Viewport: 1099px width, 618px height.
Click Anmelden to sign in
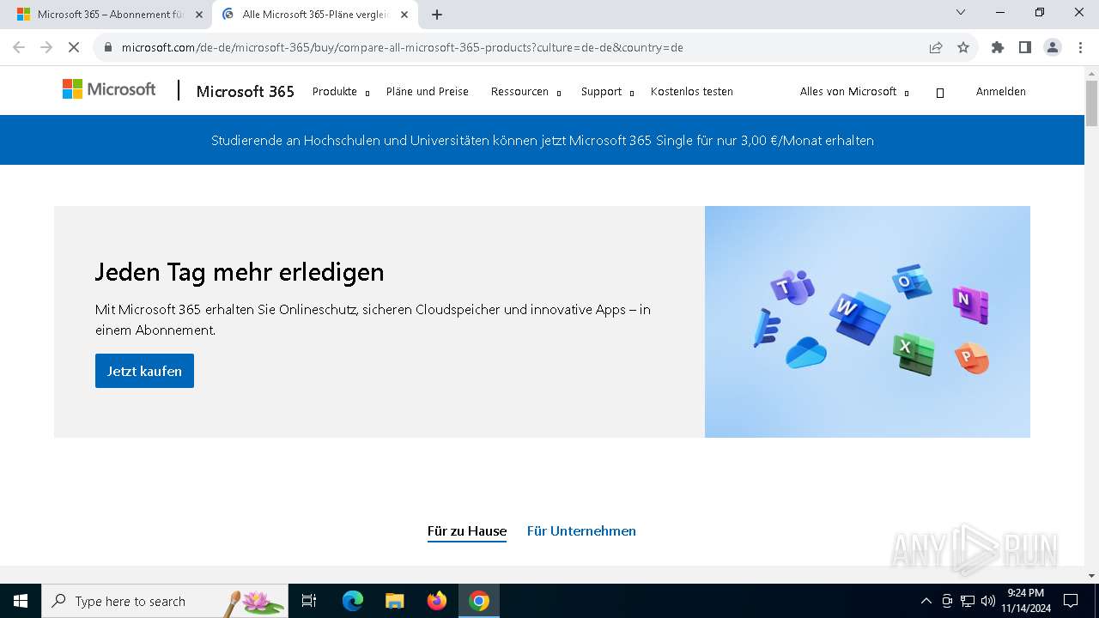coord(1001,92)
